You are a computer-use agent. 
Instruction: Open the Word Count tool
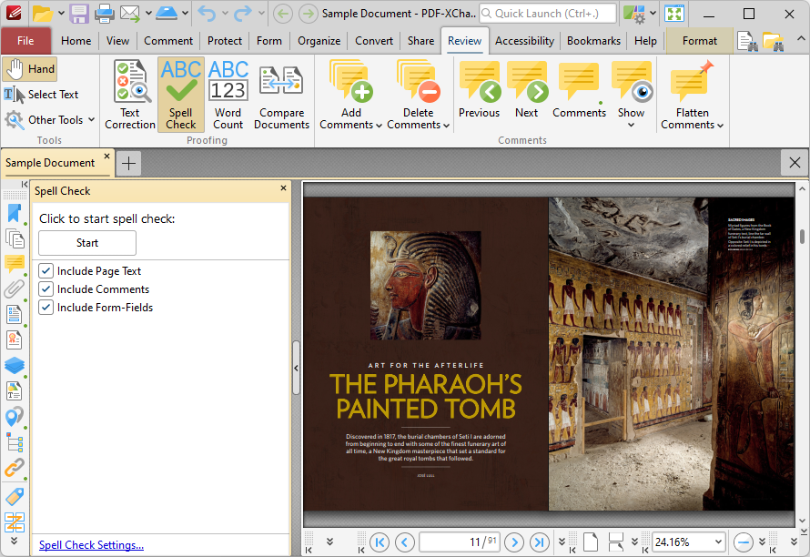(x=228, y=94)
